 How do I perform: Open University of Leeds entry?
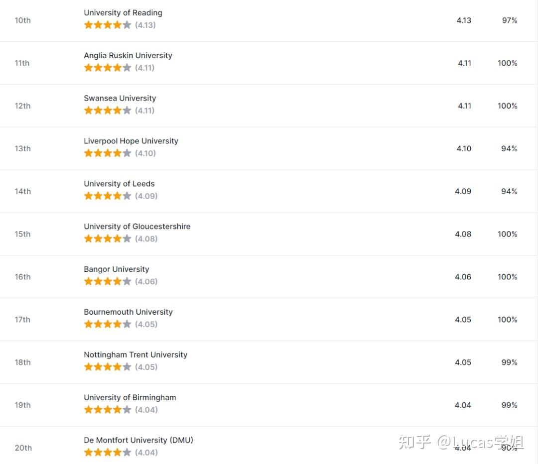pyautogui.click(x=119, y=184)
